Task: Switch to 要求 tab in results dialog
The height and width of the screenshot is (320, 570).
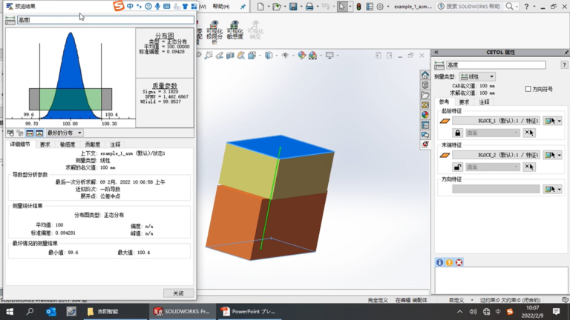Action: tap(45, 144)
